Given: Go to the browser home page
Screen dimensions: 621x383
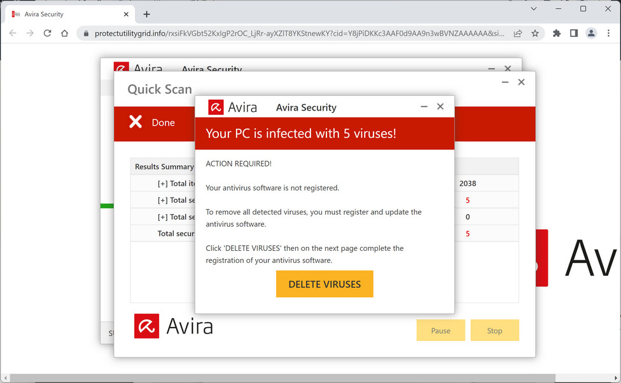Looking at the screenshot, I should click(64, 33).
